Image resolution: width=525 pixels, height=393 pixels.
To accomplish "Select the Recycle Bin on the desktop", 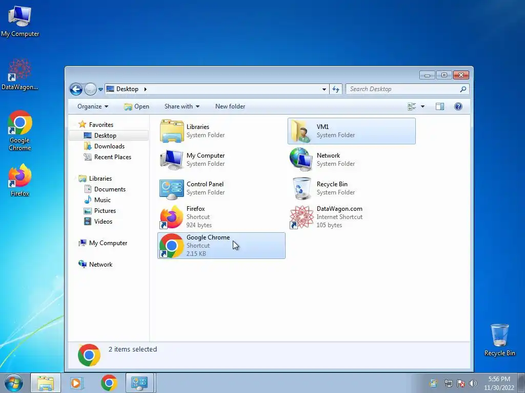I will [x=499, y=340].
